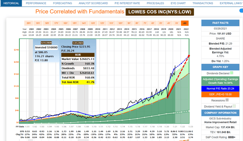The image size is (243, 141).
Task: Choose the 5Y time range button
Action: [x=161, y=23]
